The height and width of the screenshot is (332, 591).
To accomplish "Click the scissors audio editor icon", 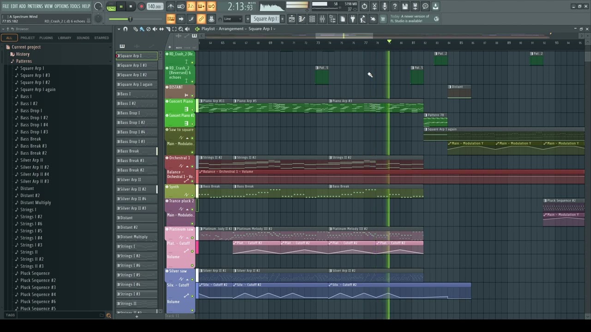I will coord(374,6).
